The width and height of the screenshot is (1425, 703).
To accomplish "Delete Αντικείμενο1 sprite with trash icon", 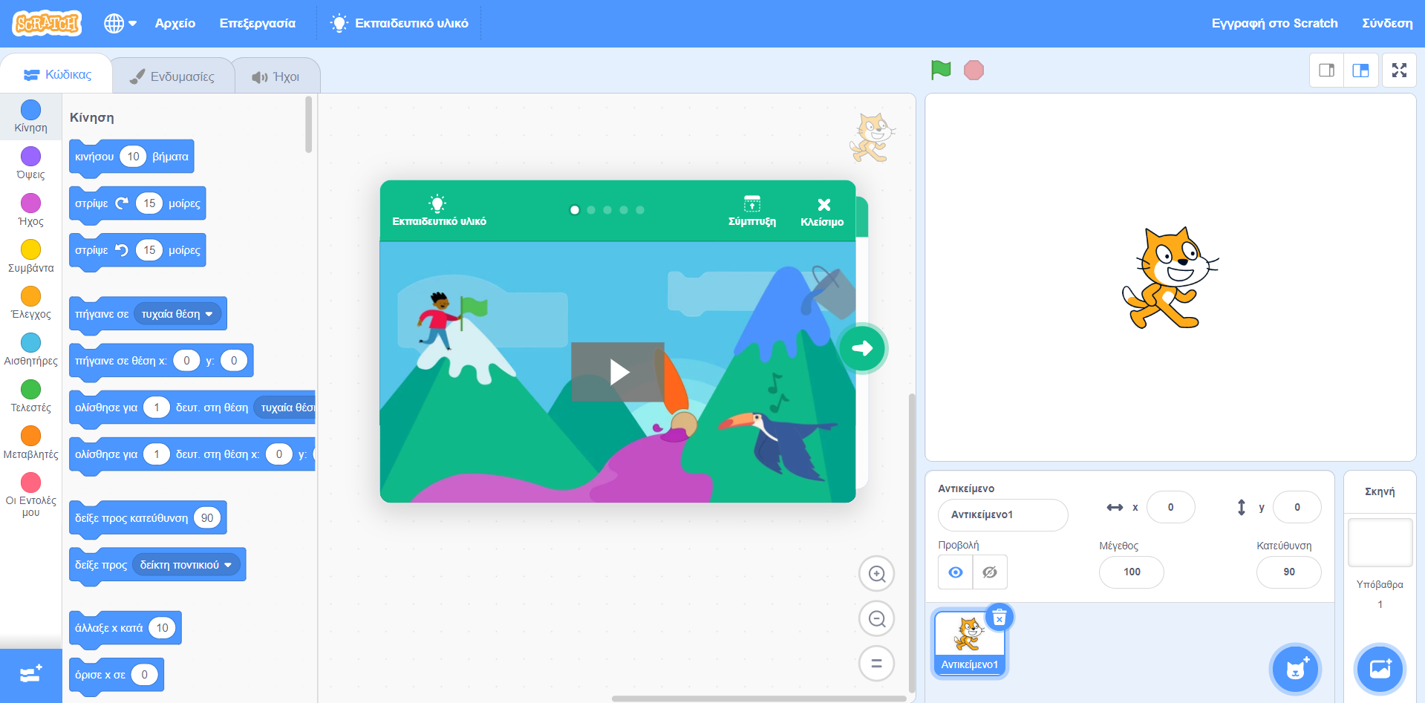I will point(1000,618).
